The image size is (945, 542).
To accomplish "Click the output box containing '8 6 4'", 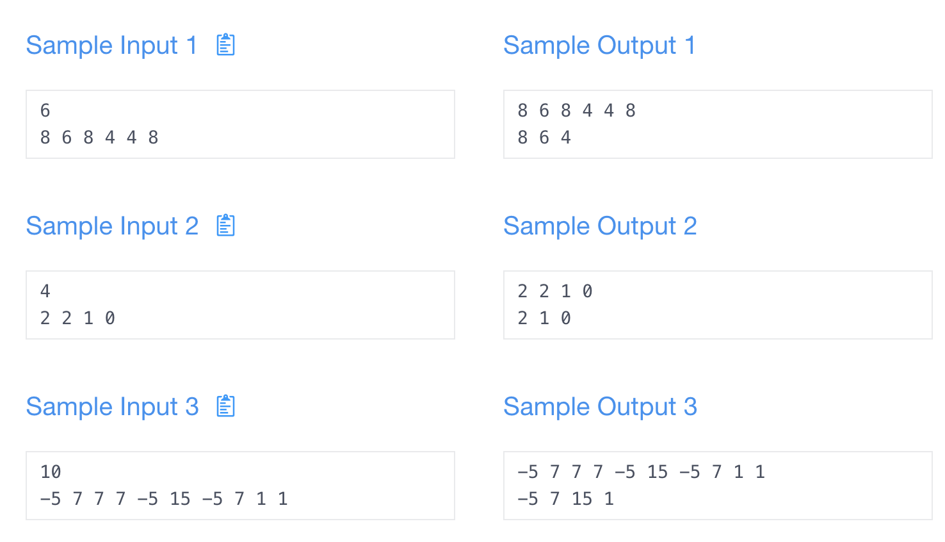I will point(717,124).
